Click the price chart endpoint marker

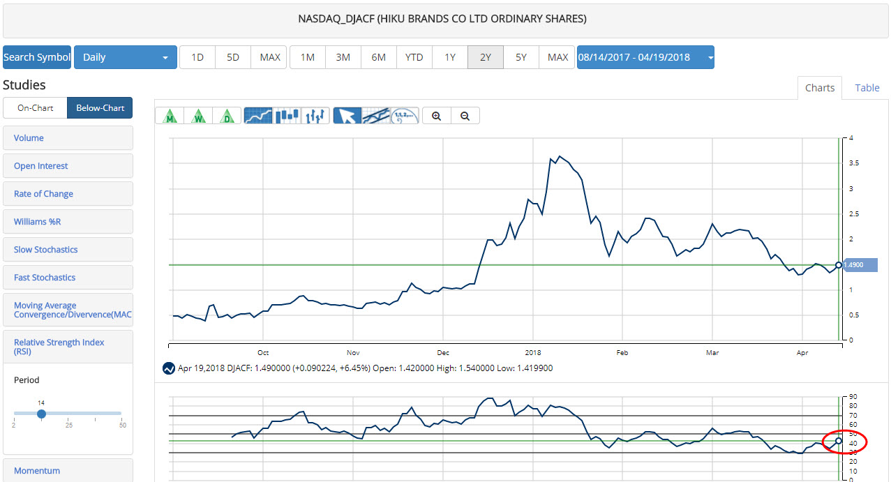[x=839, y=265]
